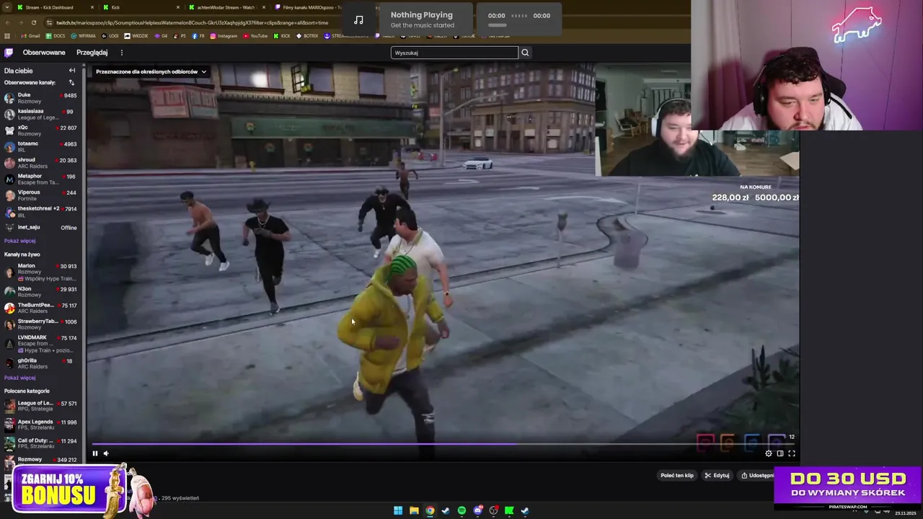
Task: Enter fullscreen on the video player
Action: [x=792, y=453]
